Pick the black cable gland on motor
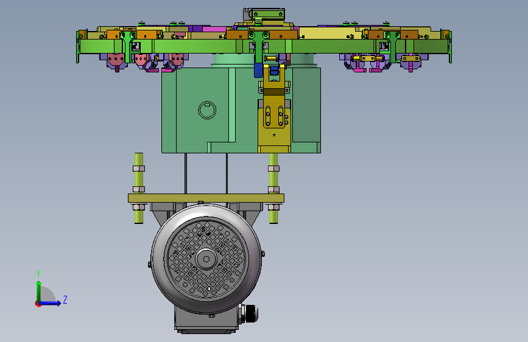 [251, 313]
